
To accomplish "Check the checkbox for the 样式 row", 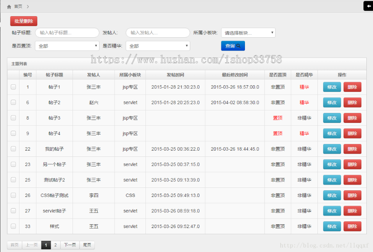I will pos(13,226).
